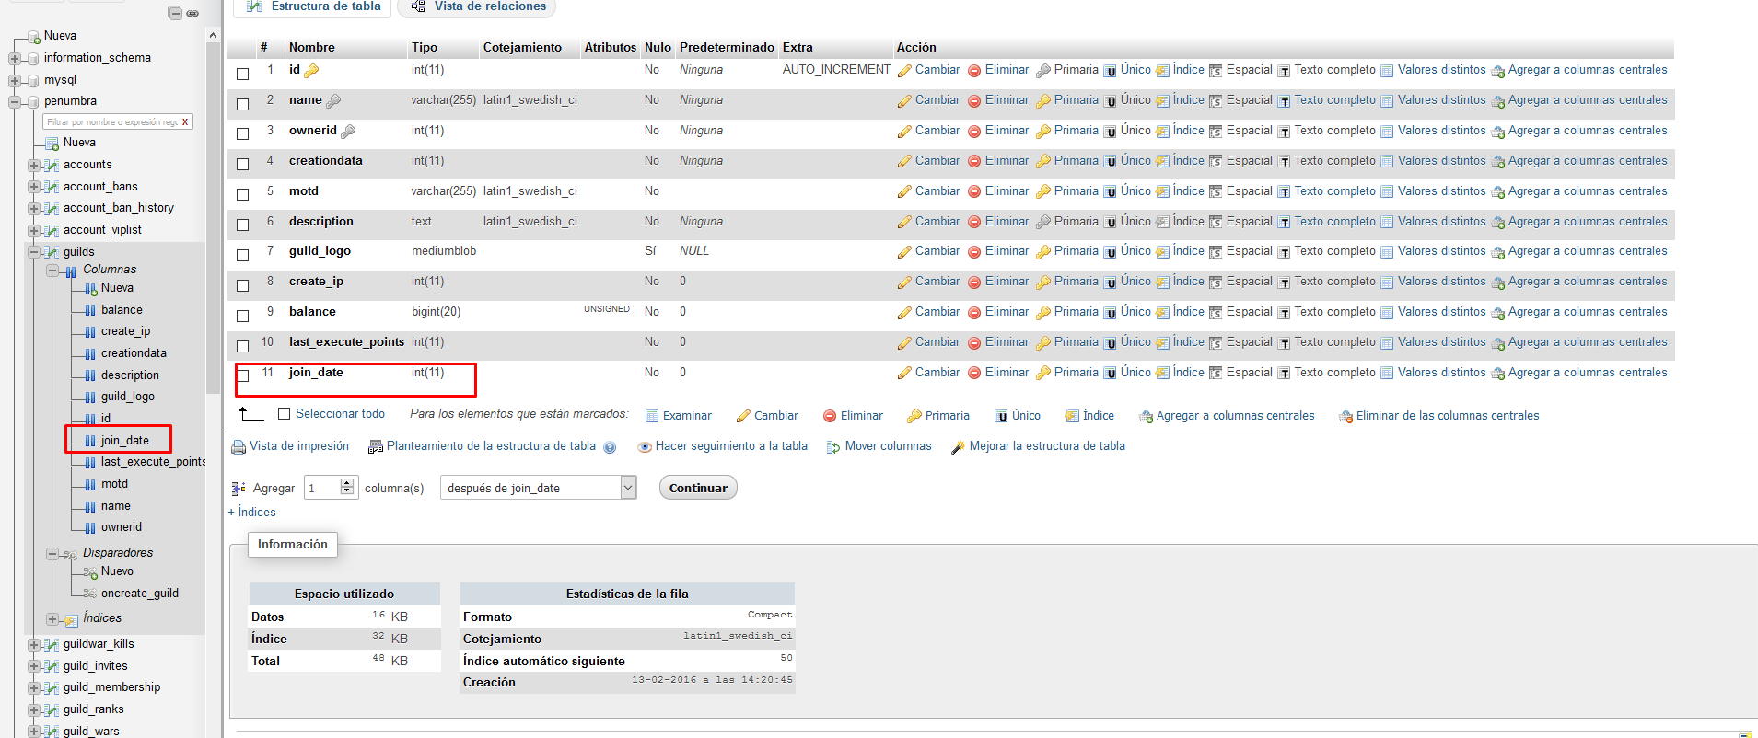Click the Único icon for the creationdata row

pos(1110,162)
